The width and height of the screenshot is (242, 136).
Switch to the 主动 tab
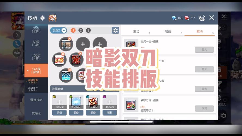point(137,32)
